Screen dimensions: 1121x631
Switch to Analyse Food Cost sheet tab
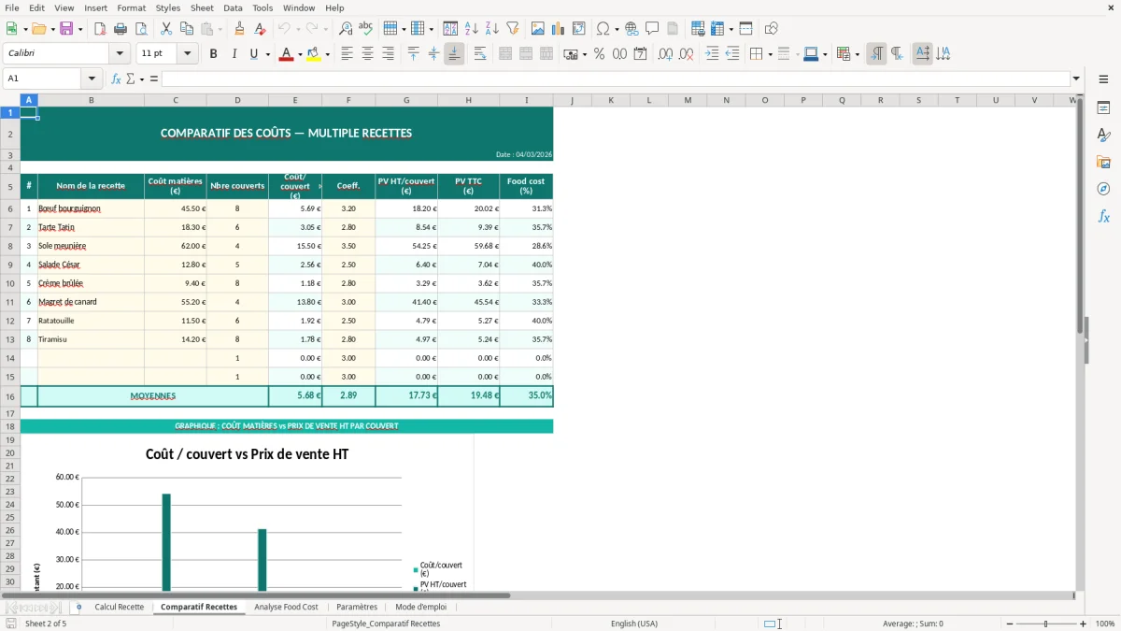click(x=286, y=607)
